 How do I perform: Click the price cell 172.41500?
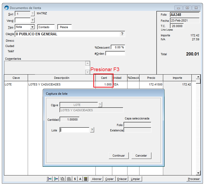(151, 84)
